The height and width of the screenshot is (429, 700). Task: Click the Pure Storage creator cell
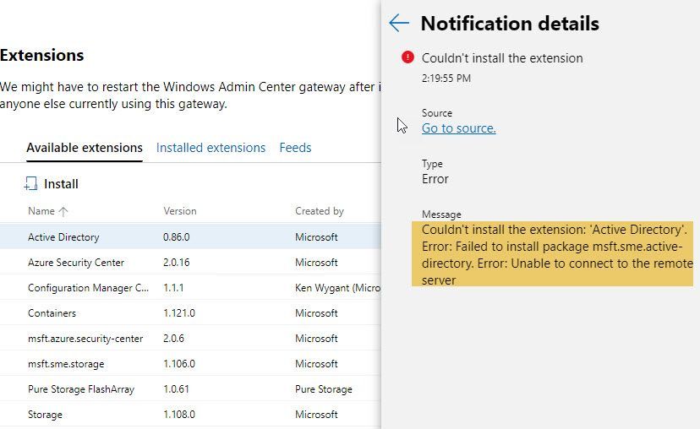coord(324,389)
